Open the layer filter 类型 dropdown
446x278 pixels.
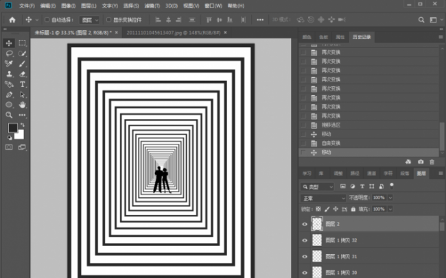(x=317, y=186)
